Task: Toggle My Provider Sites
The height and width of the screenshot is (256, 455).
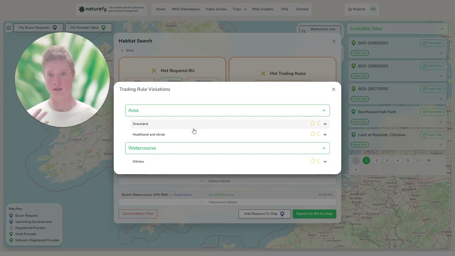Action: click(88, 28)
